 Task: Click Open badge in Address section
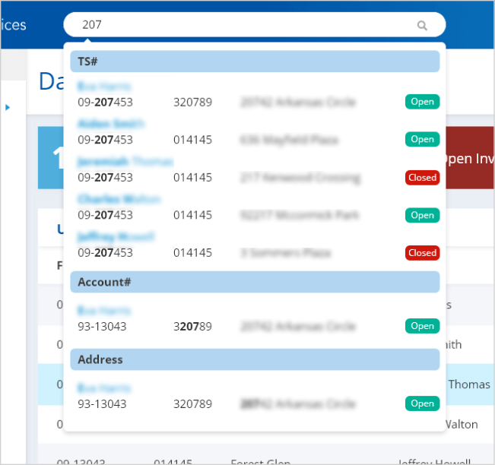pyautogui.click(x=422, y=403)
